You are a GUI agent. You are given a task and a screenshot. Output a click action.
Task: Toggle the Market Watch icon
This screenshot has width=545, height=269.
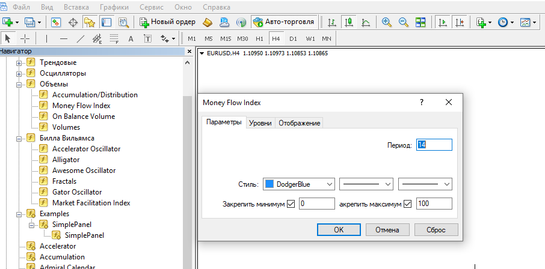[56, 22]
